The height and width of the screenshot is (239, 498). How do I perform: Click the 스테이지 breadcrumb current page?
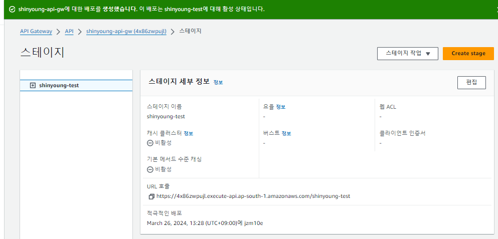click(x=190, y=31)
